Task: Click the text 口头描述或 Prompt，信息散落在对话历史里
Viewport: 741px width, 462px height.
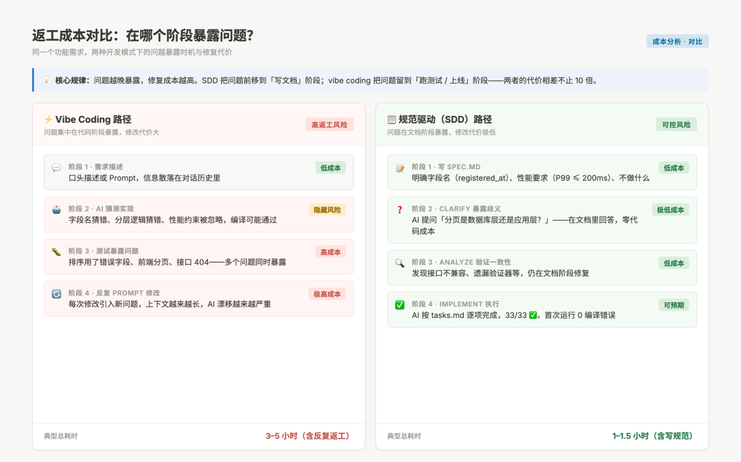Action: [145, 178]
